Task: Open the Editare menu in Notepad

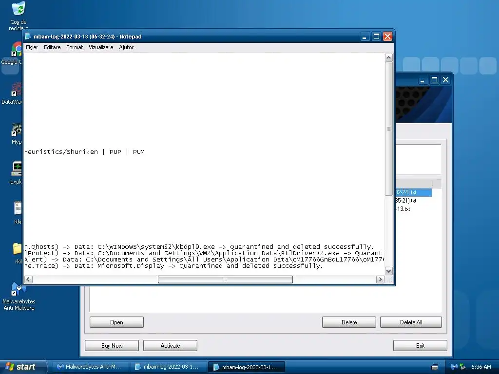Action: point(52,47)
